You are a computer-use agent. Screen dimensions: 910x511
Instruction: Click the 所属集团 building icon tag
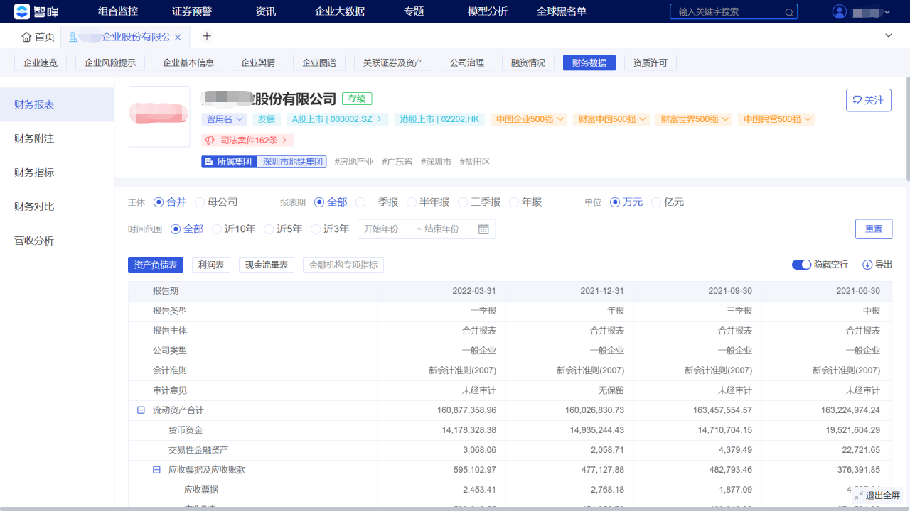pyautogui.click(x=229, y=162)
